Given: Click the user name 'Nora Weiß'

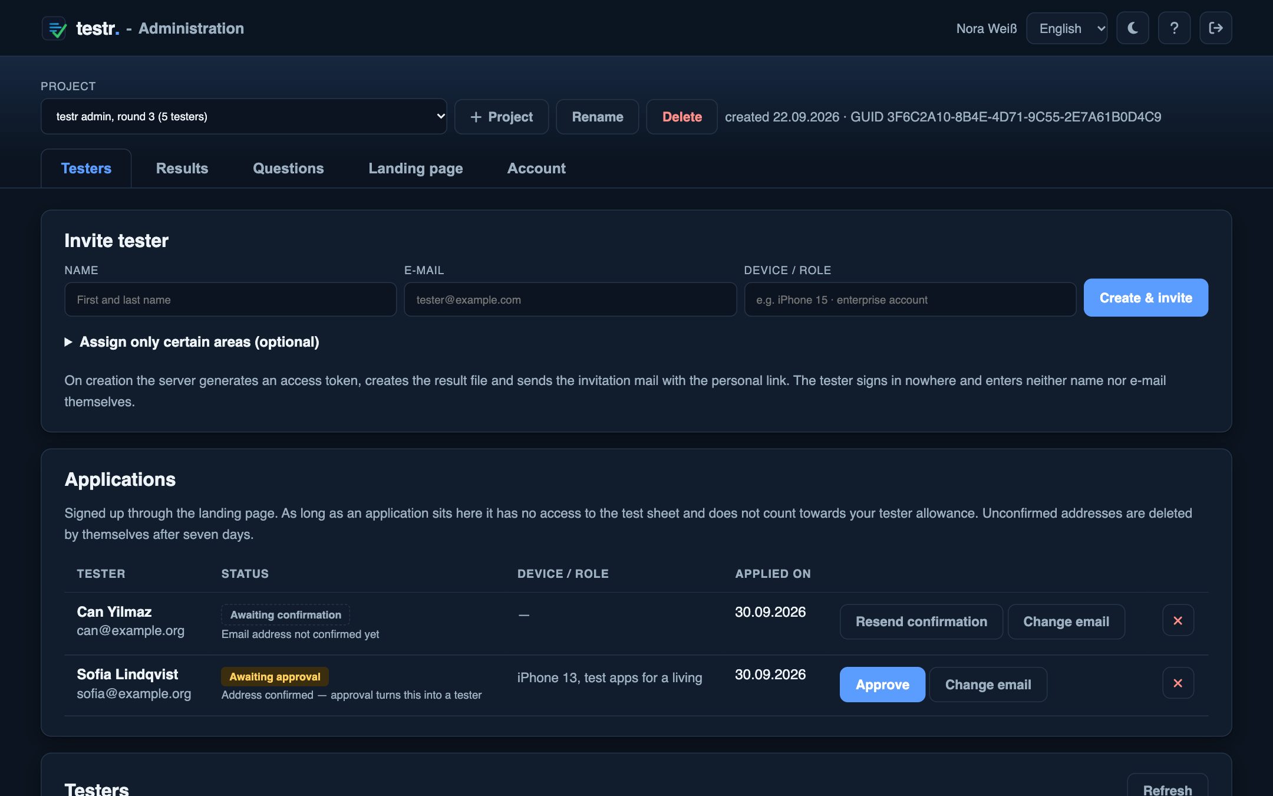Looking at the screenshot, I should (987, 28).
